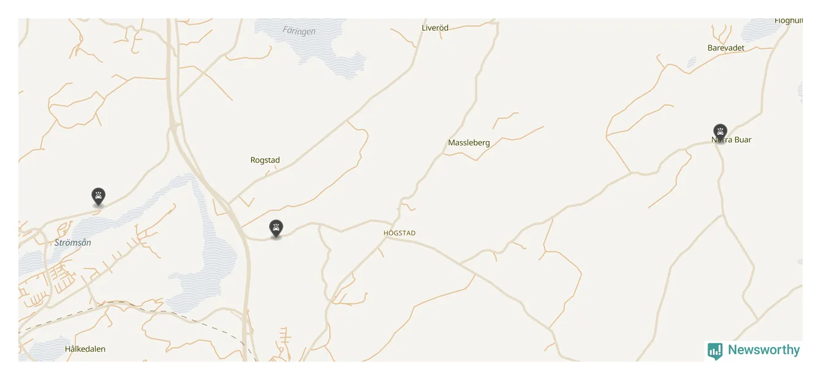Image resolution: width=821 pixels, height=380 pixels.
Task: Click the Rogstad place label
Action: (x=265, y=160)
